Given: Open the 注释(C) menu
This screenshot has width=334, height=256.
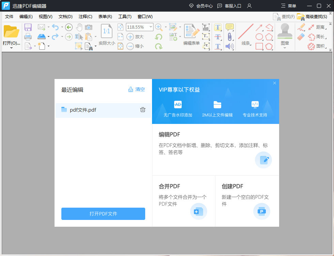Looking at the screenshot, I should [86, 17].
